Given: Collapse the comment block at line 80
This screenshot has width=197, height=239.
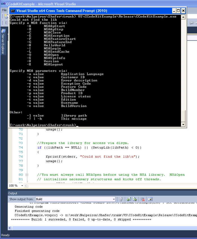Looking at the screenshot, I should click(x=27, y=175).
